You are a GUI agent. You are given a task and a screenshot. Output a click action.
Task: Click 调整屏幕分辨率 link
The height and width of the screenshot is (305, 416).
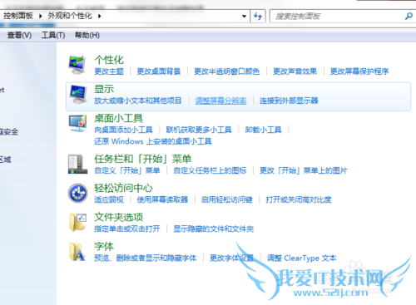pos(220,101)
